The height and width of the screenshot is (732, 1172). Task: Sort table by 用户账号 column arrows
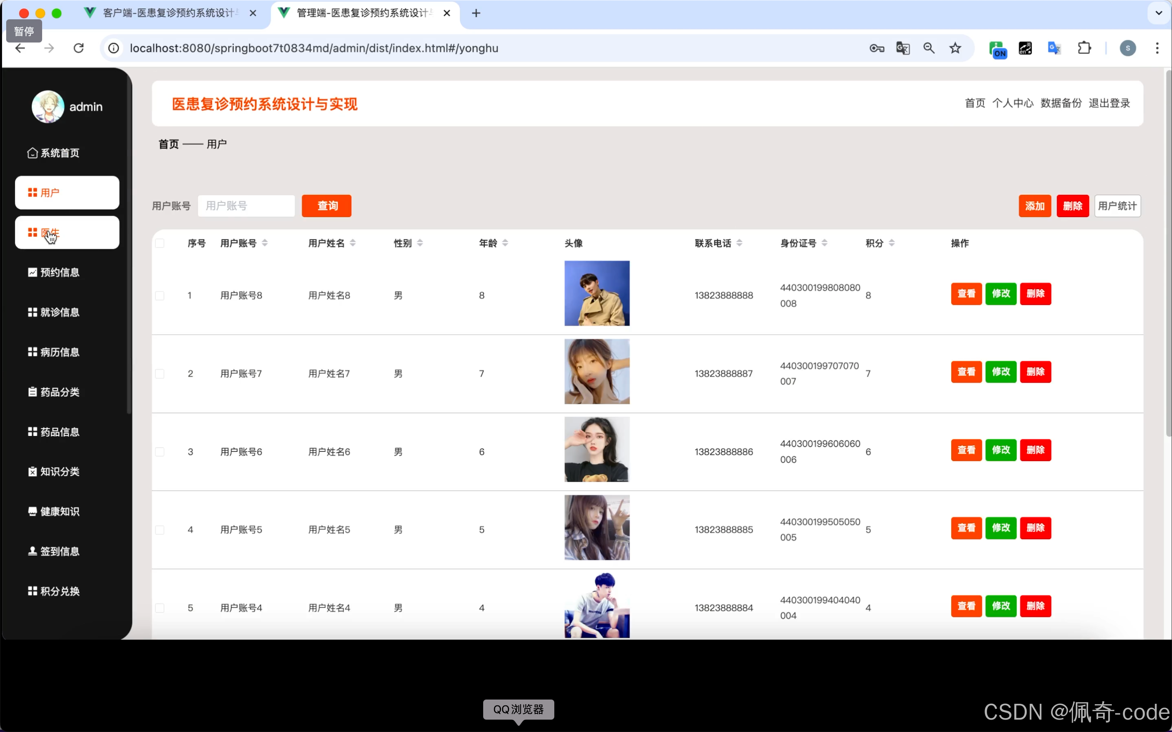[x=265, y=243]
